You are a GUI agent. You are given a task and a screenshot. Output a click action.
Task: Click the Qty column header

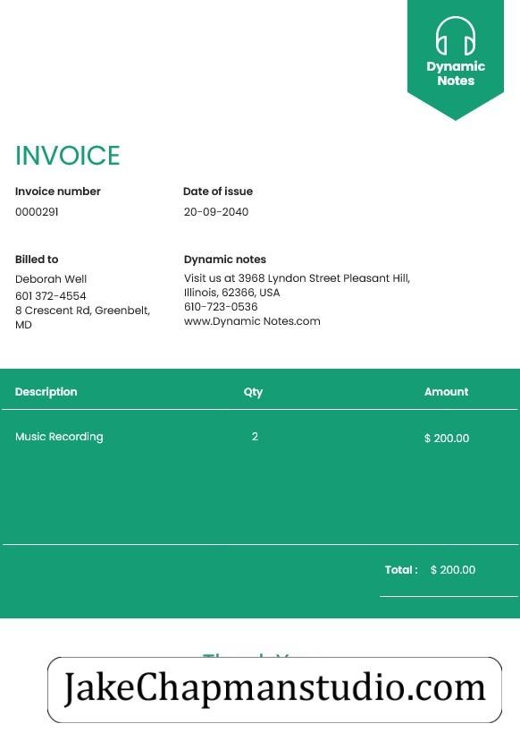(253, 392)
